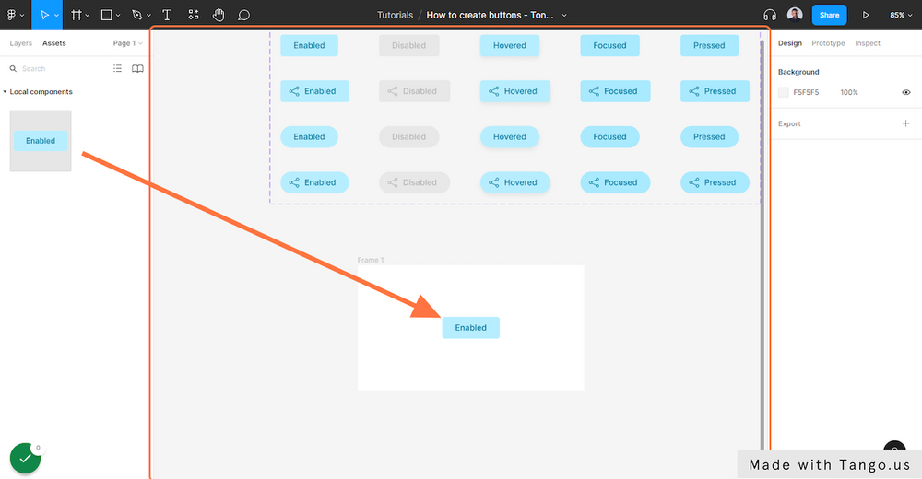Select the Rectangle shape tool
Image resolution: width=922 pixels, height=479 pixels.
pos(106,15)
